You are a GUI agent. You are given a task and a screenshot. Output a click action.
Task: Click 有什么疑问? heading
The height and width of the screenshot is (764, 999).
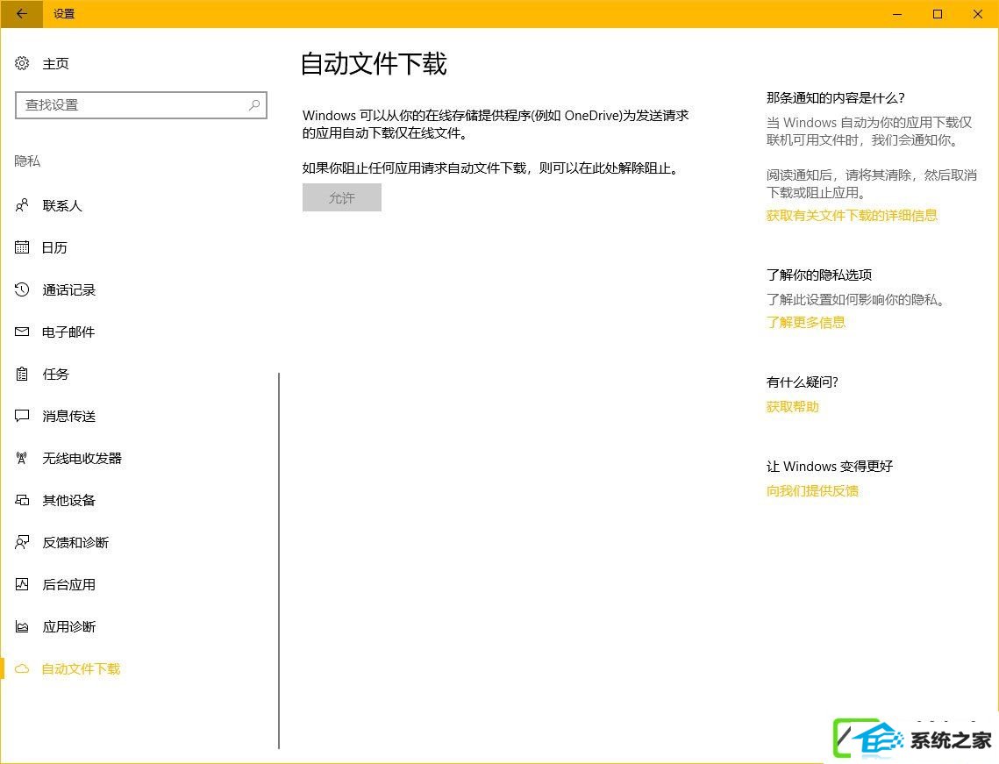(x=802, y=382)
